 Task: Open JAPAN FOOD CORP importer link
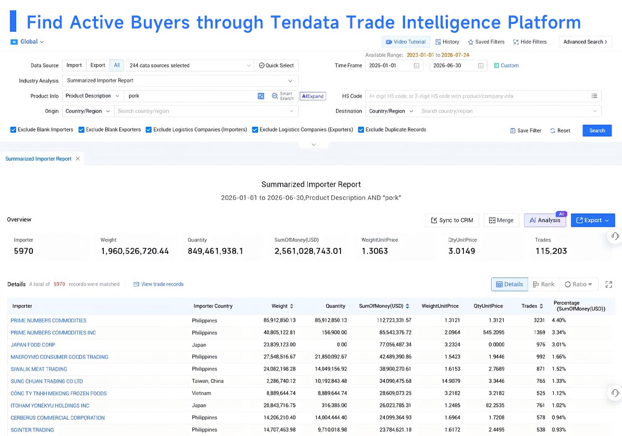point(33,345)
